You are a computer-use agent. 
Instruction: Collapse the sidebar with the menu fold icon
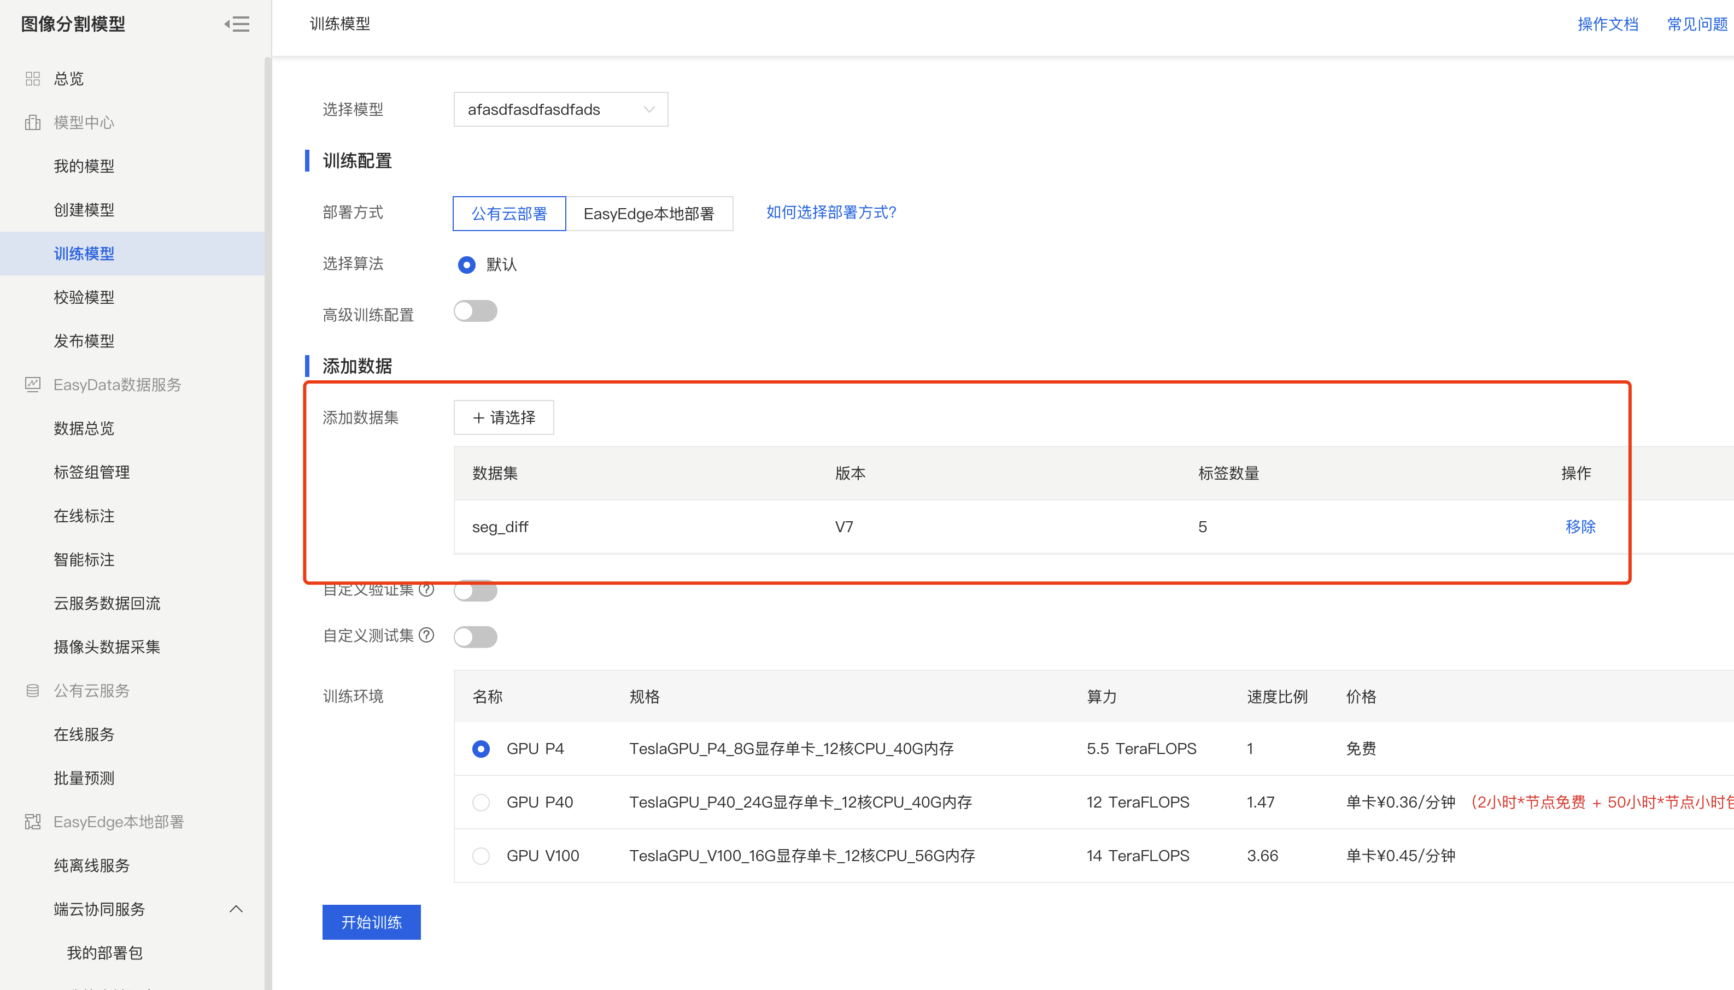pyautogui.click(x=237, y=25)
